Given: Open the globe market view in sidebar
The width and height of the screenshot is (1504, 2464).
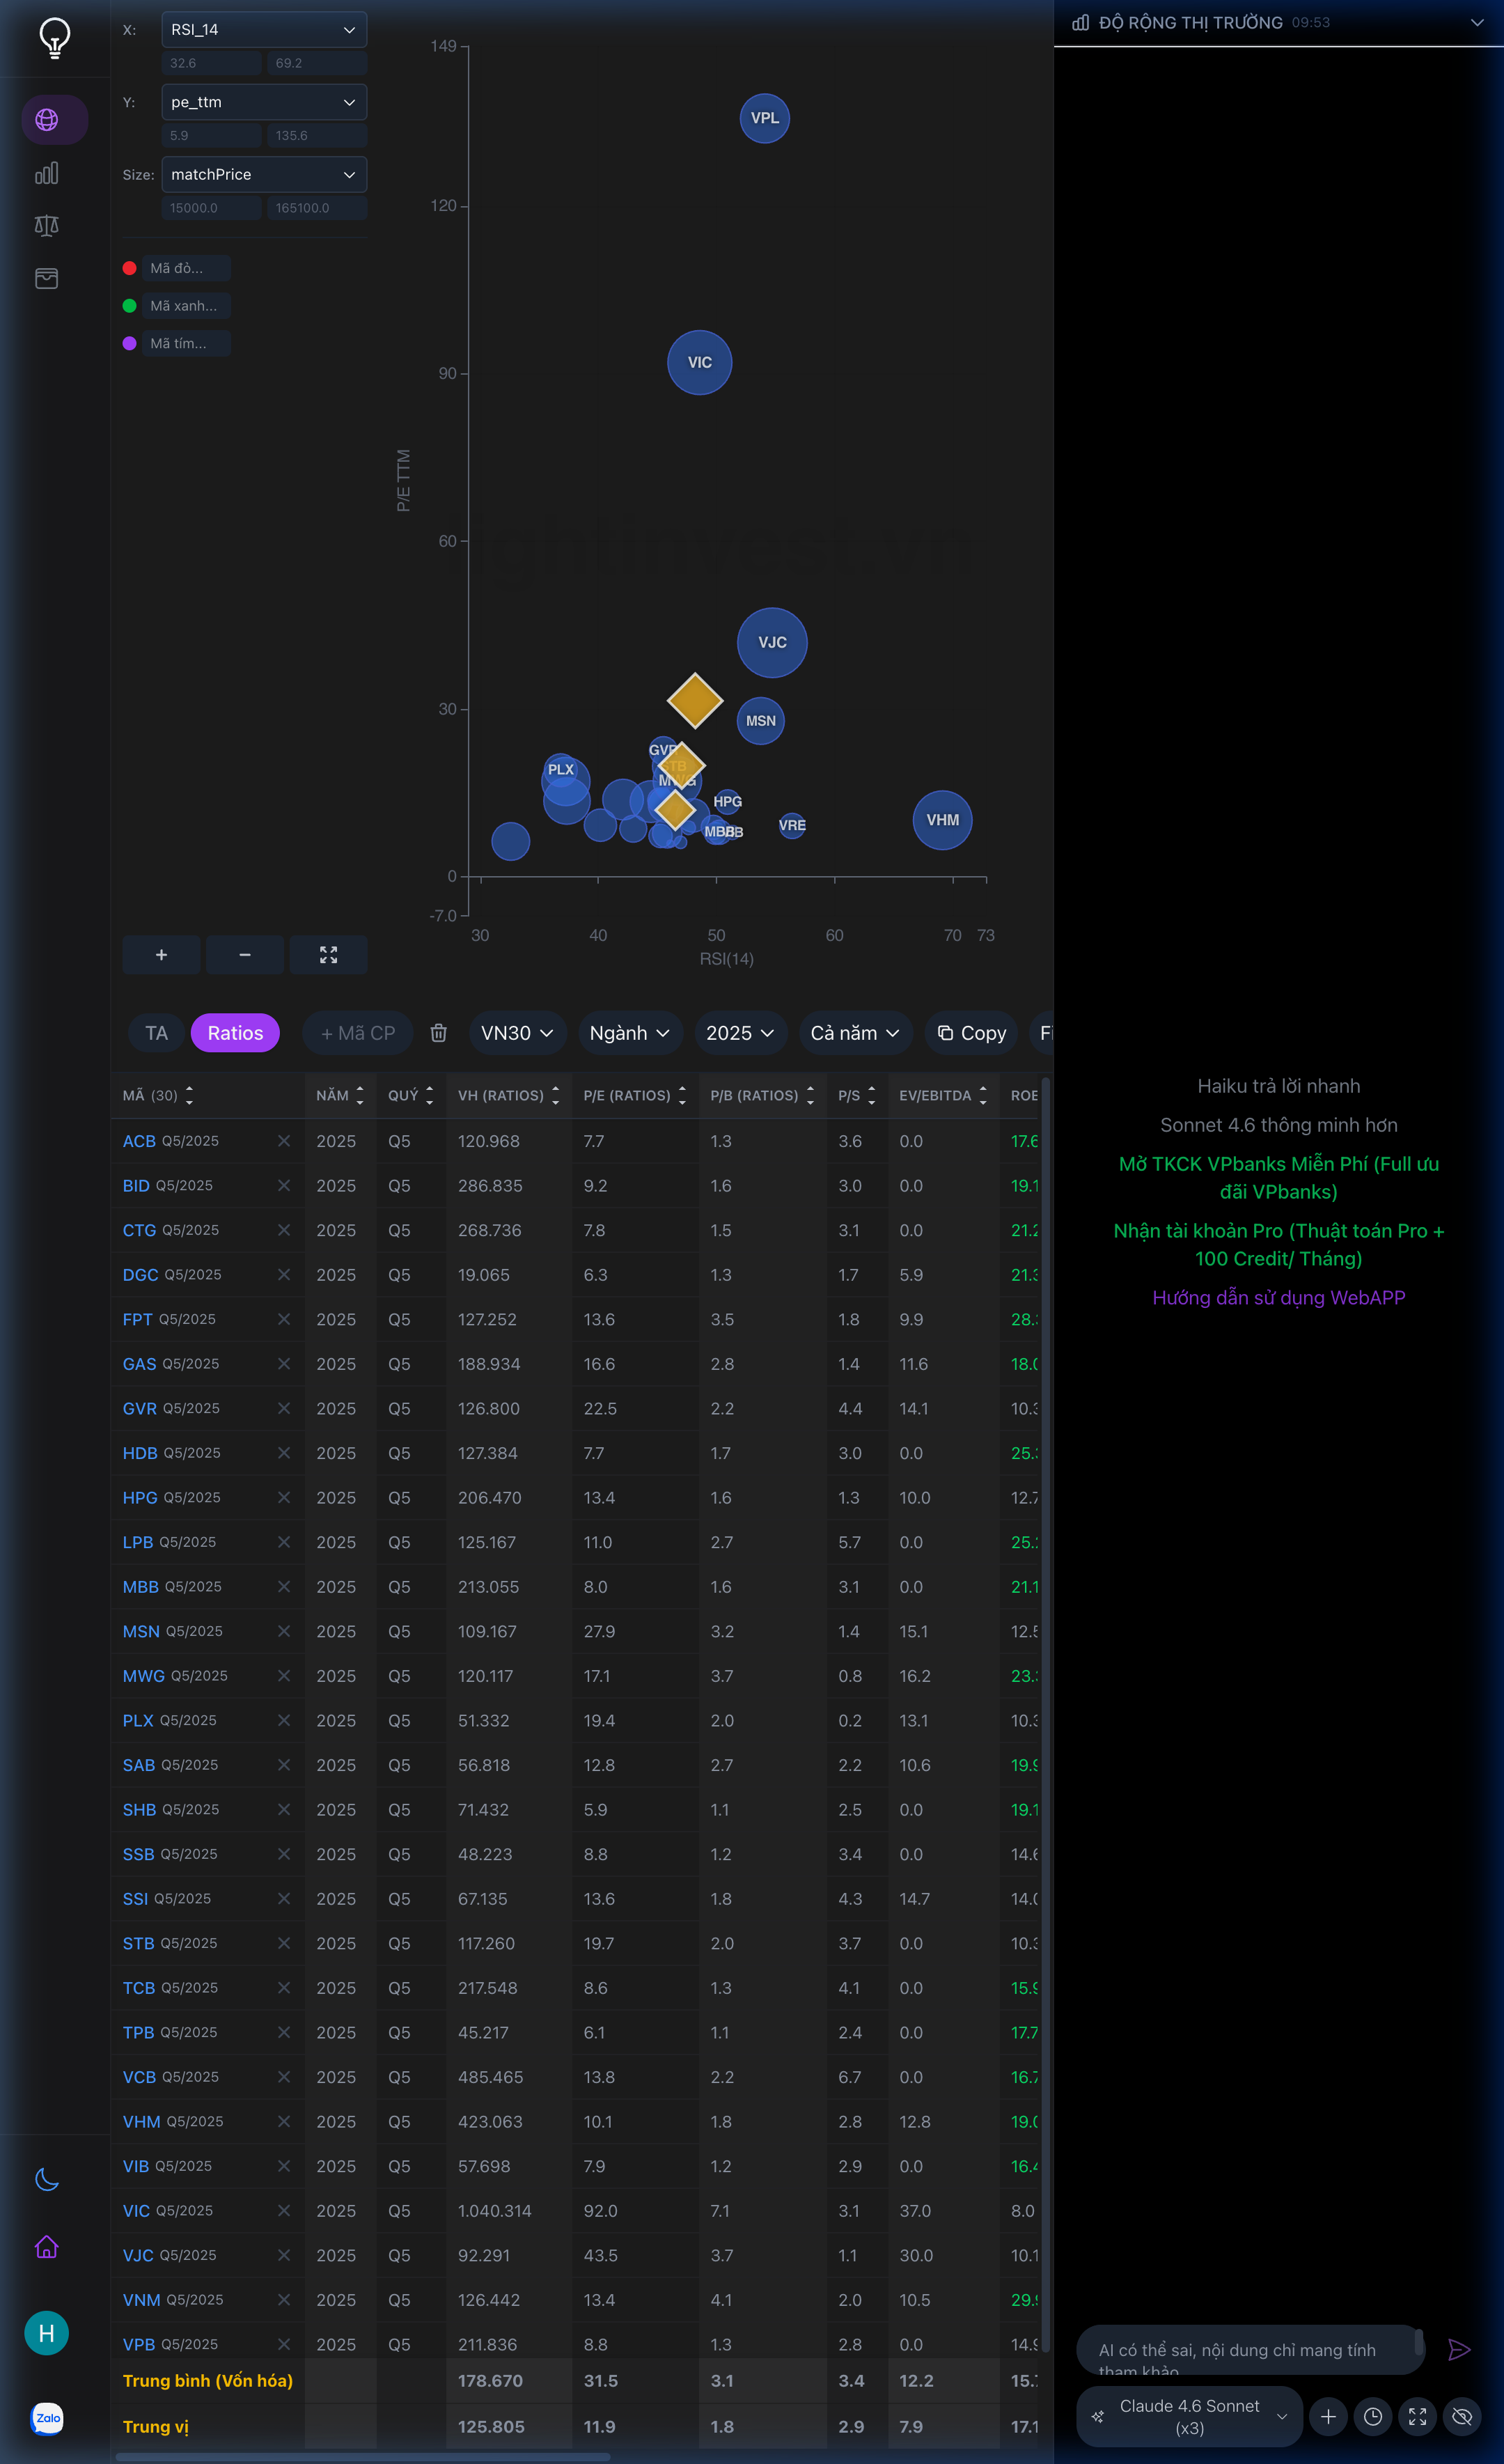Looking at the screenshot, I should pos(47,120).
